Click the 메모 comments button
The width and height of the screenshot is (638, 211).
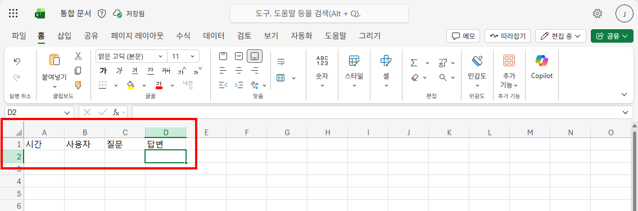pos(463,36)
